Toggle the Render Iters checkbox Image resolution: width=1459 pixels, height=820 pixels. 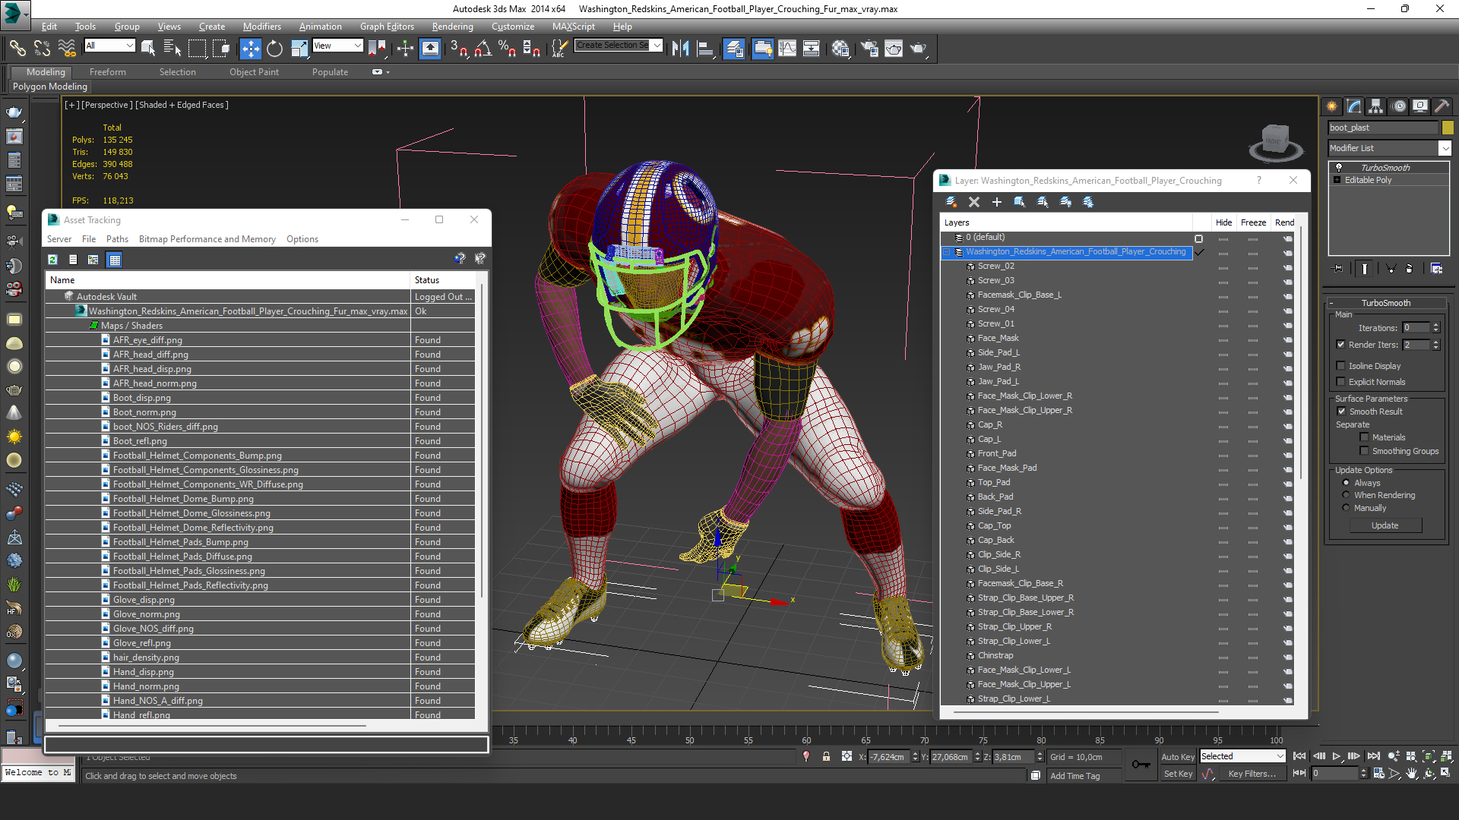coord(1341,345)
